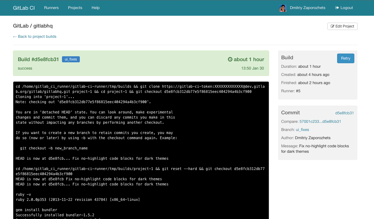Click the Build #d5e8fcb31 heading
This screenshot has height=219, width=374.
pyautogui.click(x=38, y=59)
